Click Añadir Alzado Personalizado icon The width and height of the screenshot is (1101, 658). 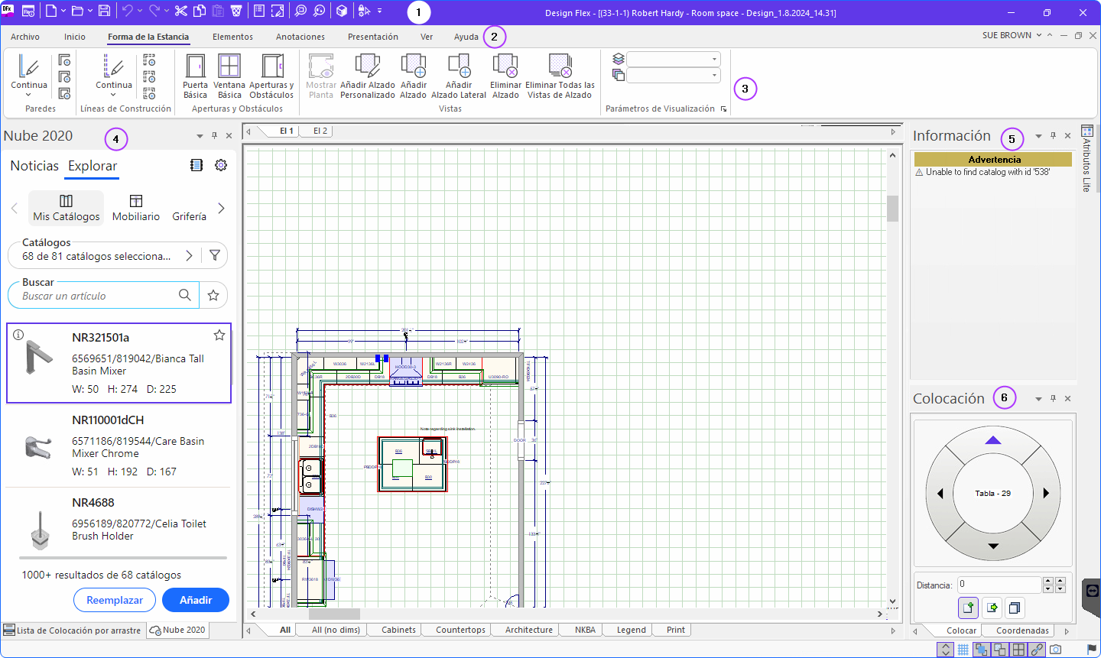pos(368,76)
